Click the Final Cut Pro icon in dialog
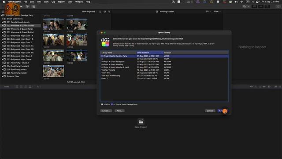The width and height of the screenshot is (282, 159). 105,42
